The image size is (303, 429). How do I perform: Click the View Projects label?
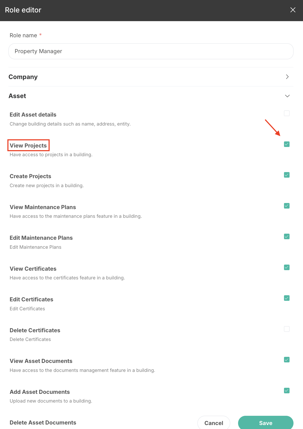click(28, 146)
